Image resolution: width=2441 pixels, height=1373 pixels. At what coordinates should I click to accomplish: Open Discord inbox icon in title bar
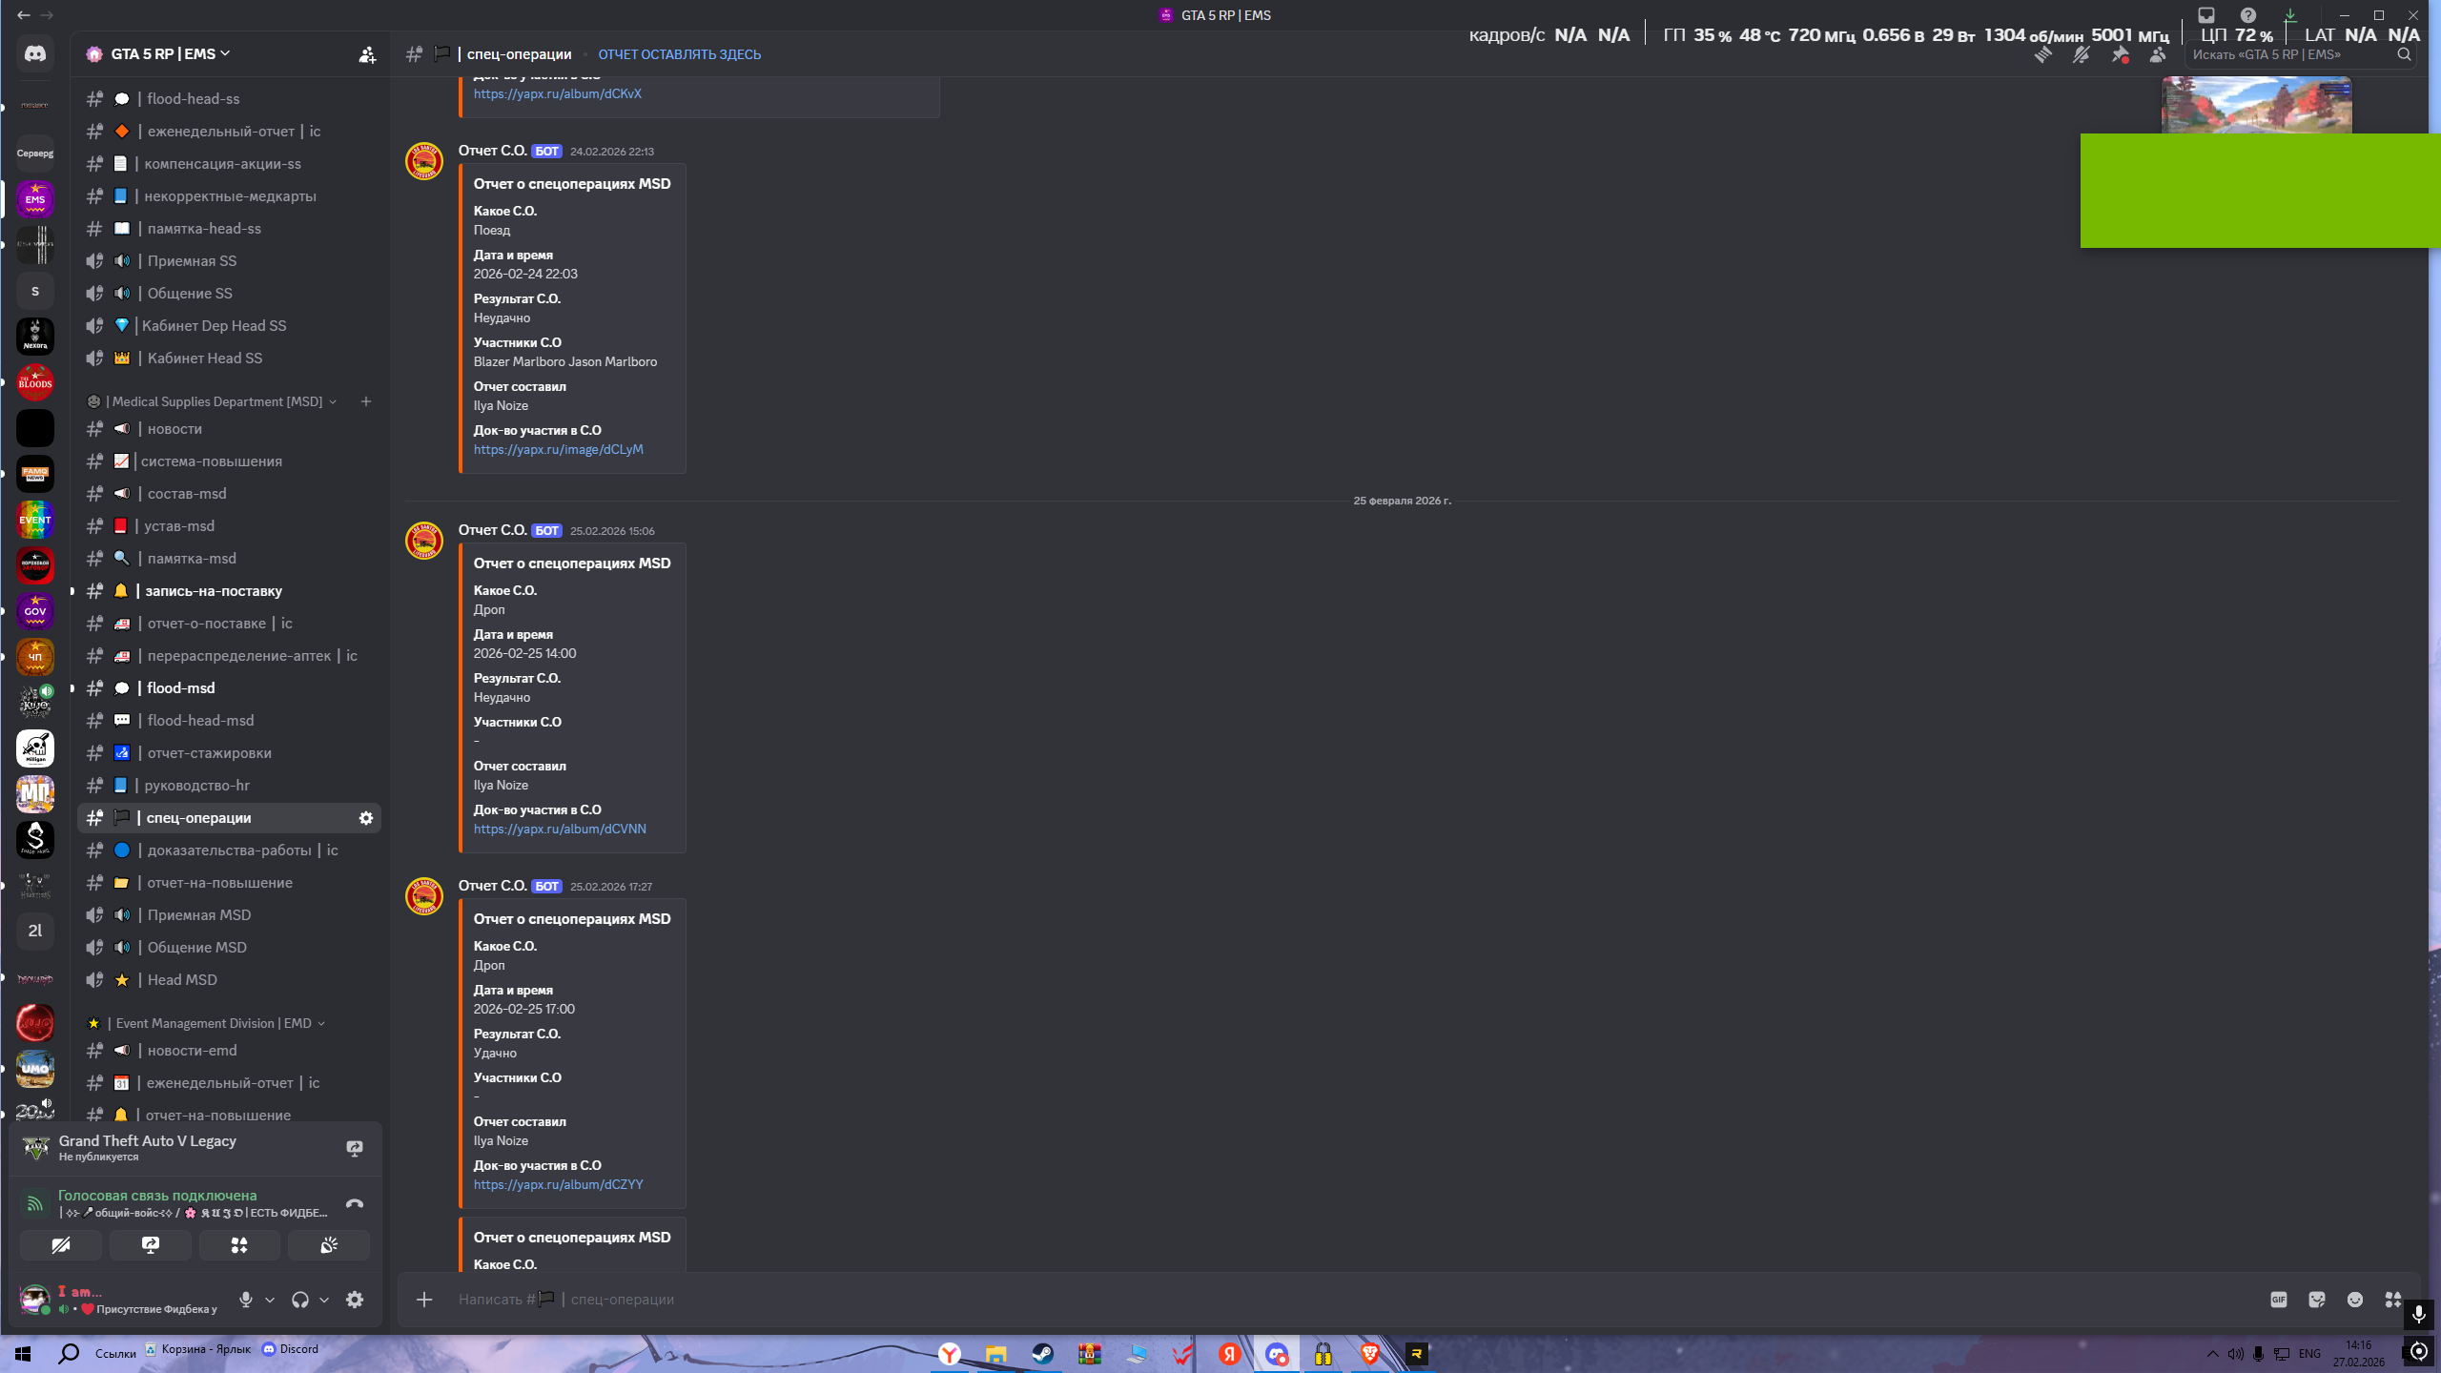2205,15
